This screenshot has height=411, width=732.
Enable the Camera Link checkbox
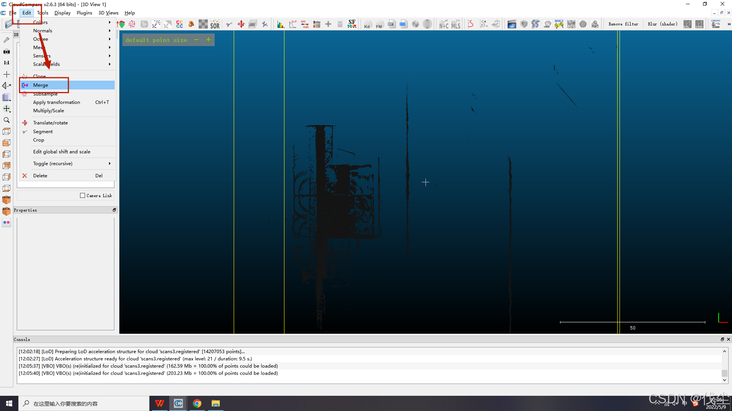[83, 196]
